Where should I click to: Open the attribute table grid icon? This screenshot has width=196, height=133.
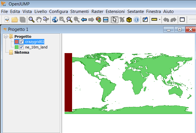pyautogui.click(x=106, y=20)
